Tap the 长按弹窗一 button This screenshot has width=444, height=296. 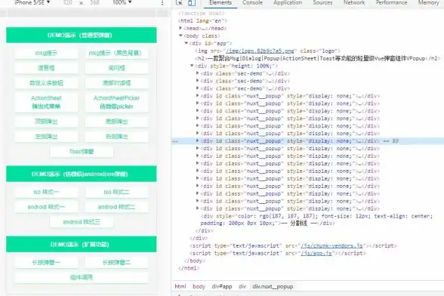pos(46,263)
